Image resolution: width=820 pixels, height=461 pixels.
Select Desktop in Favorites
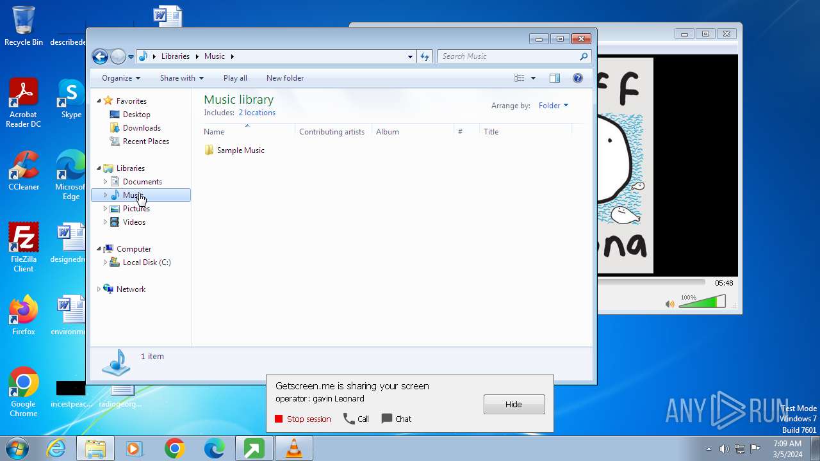click(136, 115)
